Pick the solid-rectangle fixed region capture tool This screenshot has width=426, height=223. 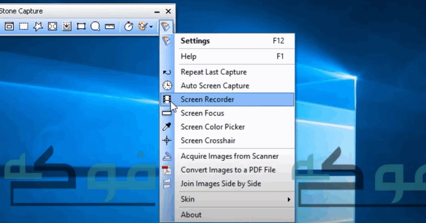[x=81, y=26]
